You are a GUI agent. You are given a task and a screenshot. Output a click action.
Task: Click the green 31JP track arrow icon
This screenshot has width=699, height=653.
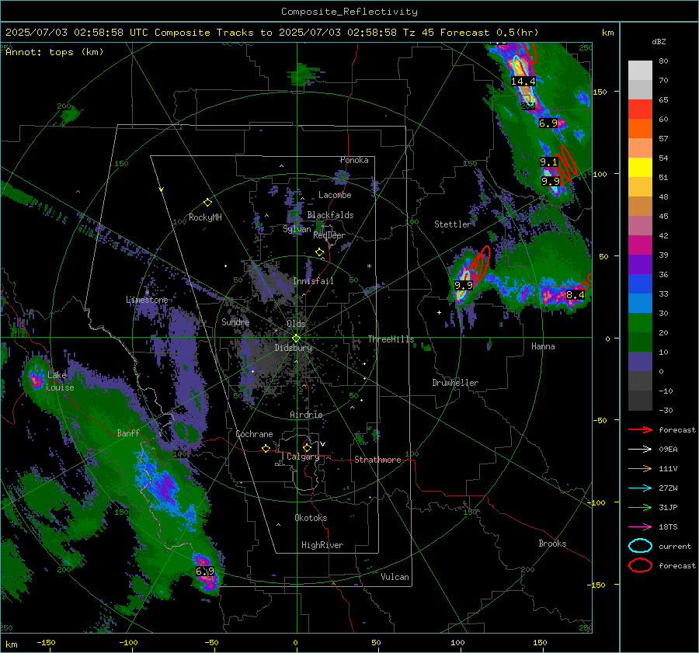coord(640,507)
